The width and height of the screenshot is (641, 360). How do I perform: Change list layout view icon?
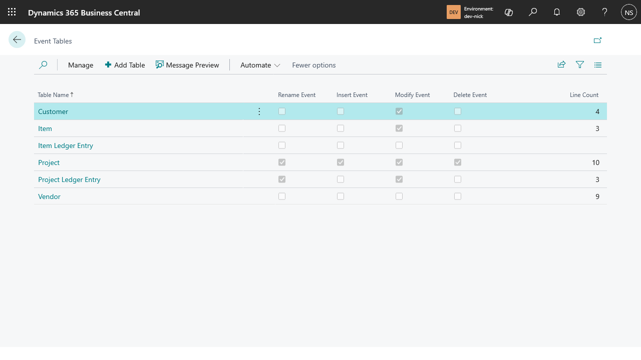click(598, 64)
